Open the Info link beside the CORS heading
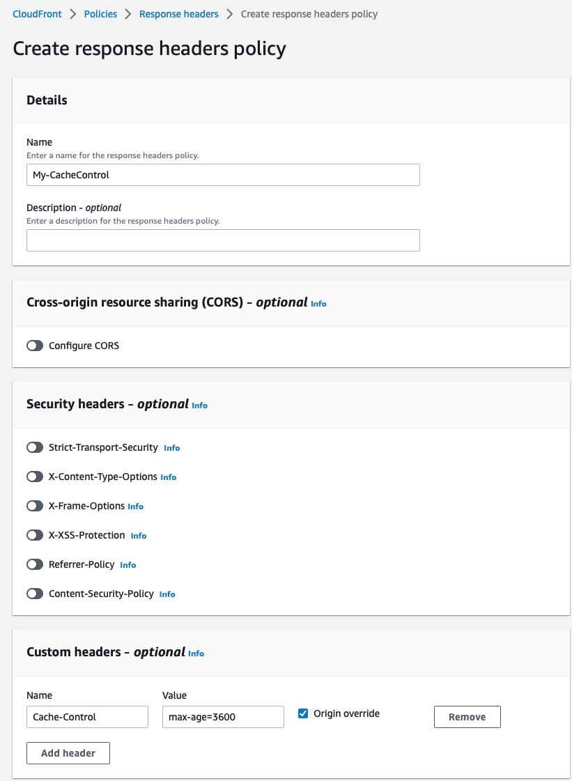Viewport: 572px width, 781px height. (x=318, y=303)
